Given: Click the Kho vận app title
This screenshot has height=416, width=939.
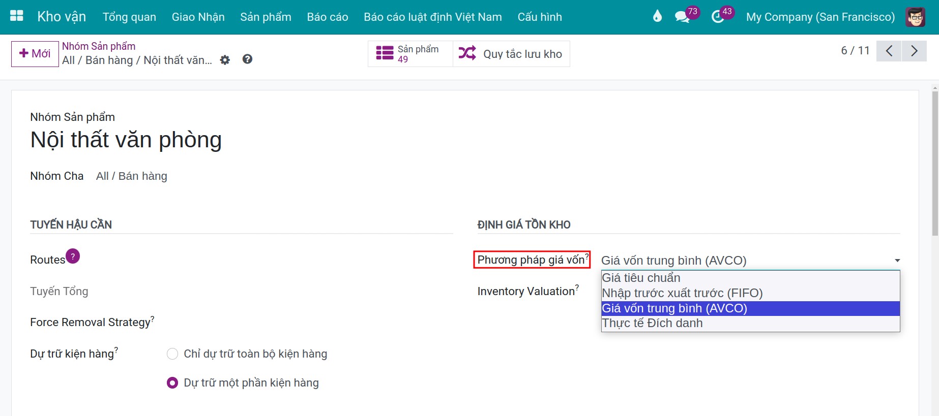Looking at the screenshot, I should tap(62, 17).
